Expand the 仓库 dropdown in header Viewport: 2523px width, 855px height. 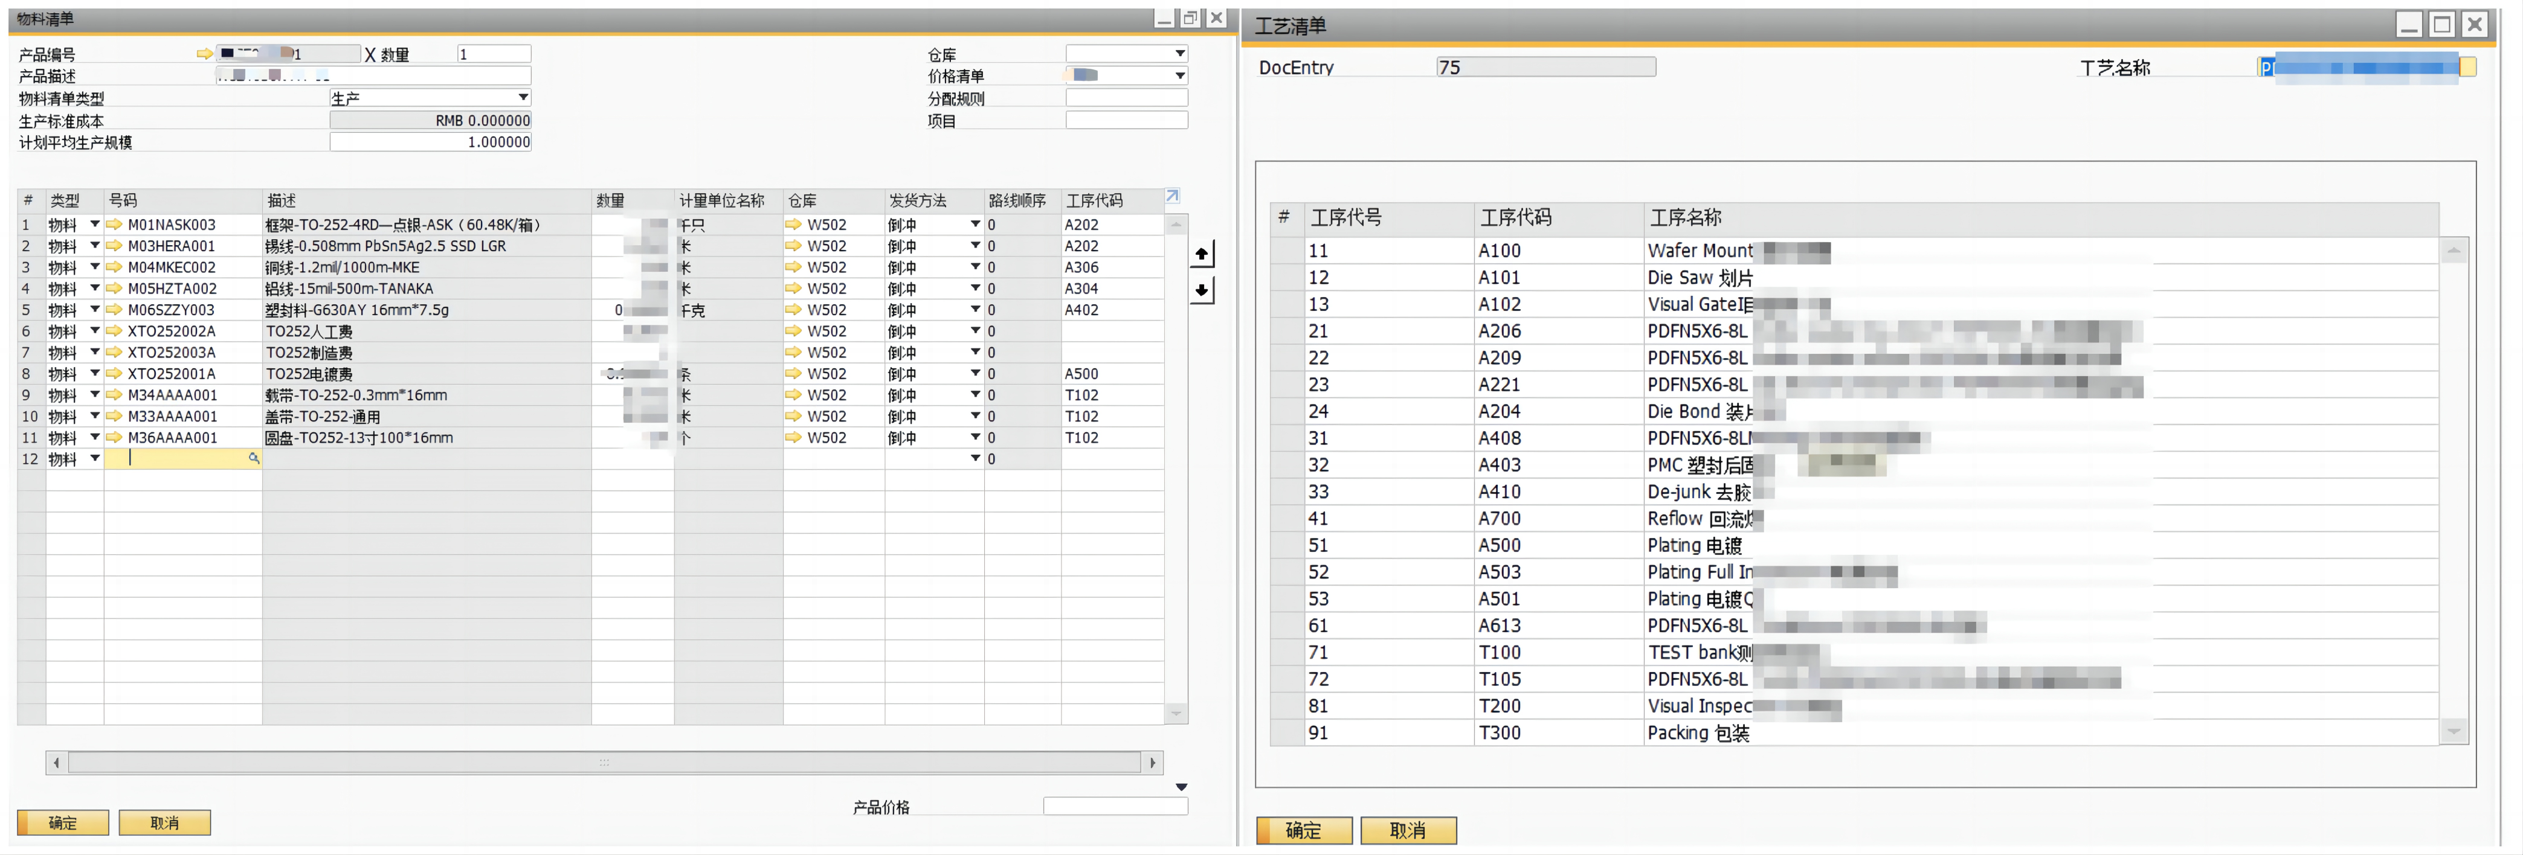tap(1179, 53)
